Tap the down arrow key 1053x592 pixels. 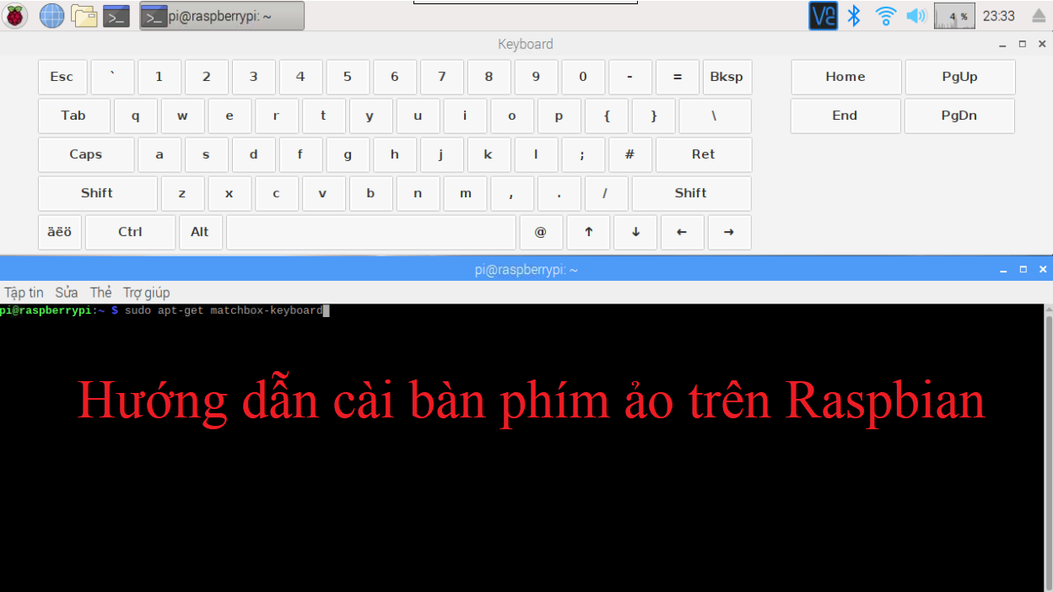click(635, 232)
